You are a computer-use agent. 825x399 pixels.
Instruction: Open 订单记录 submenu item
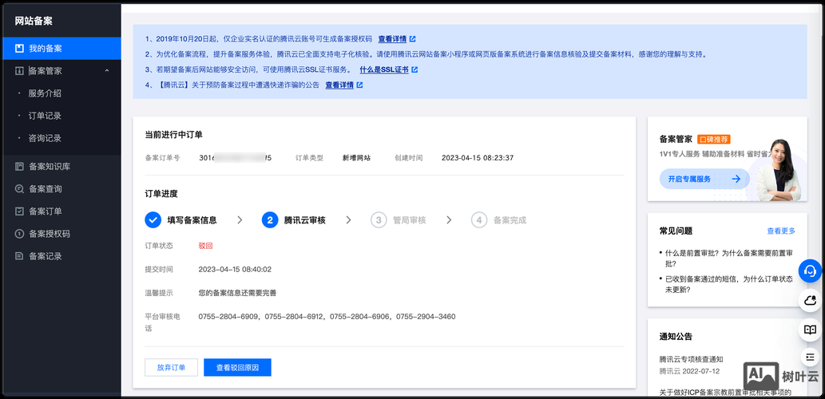coord(46,116)
